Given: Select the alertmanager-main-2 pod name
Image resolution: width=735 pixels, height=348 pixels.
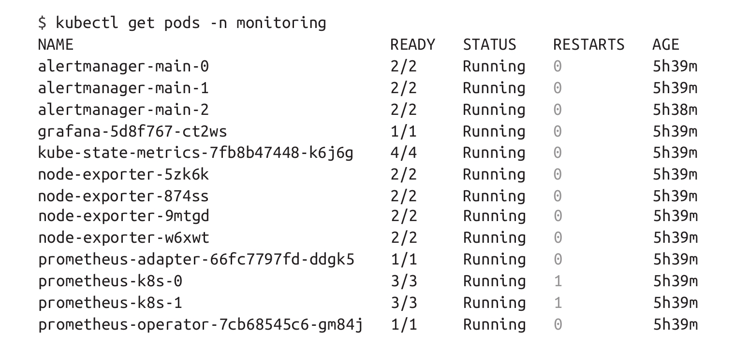Looking at the screenshot, I should 123,110.
